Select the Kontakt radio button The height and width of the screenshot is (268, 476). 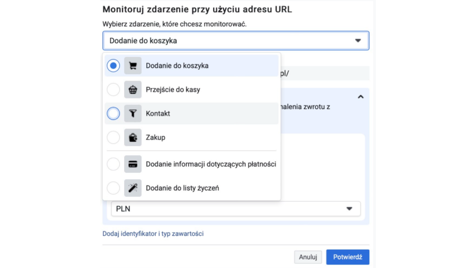113,113
